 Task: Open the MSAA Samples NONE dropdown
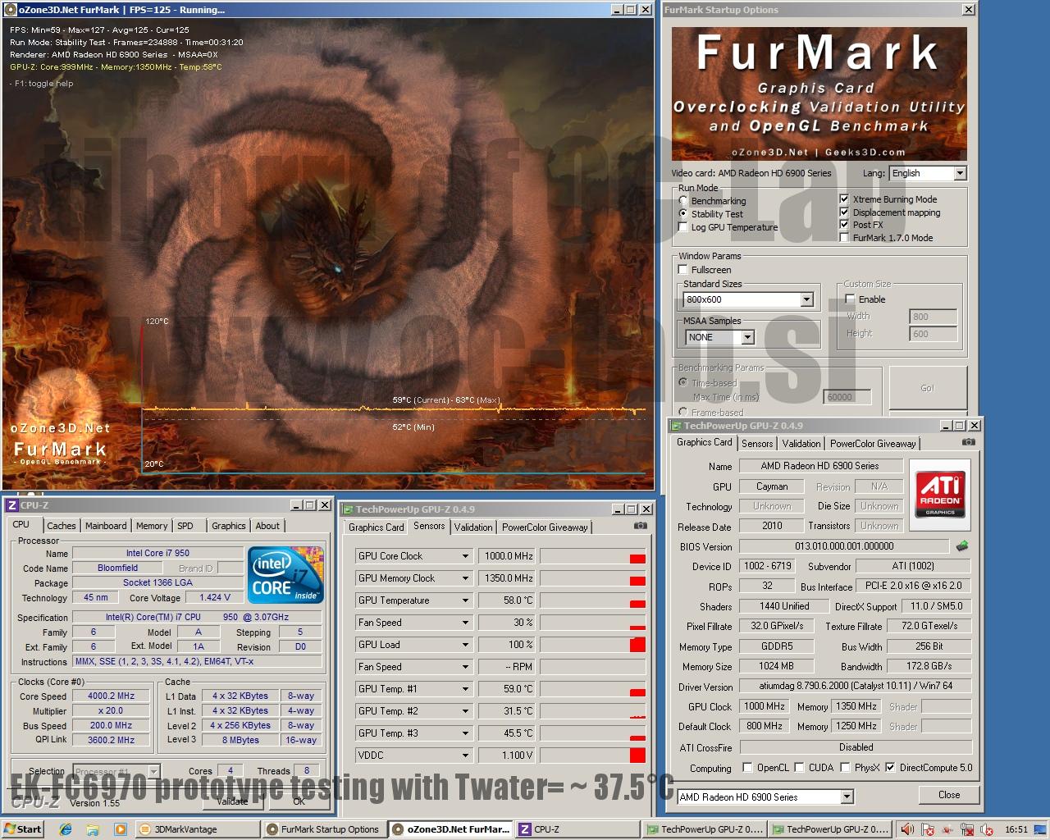point(747,337)
